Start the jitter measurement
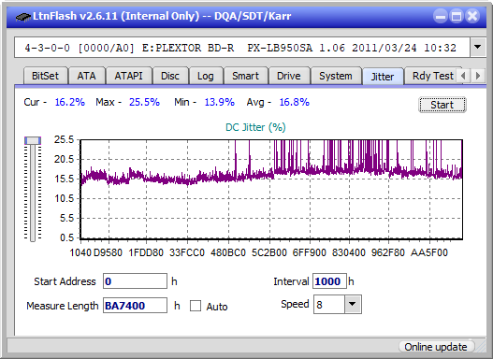Image resolution: width=493 pixels, height=359 pixels. (442, 105)
